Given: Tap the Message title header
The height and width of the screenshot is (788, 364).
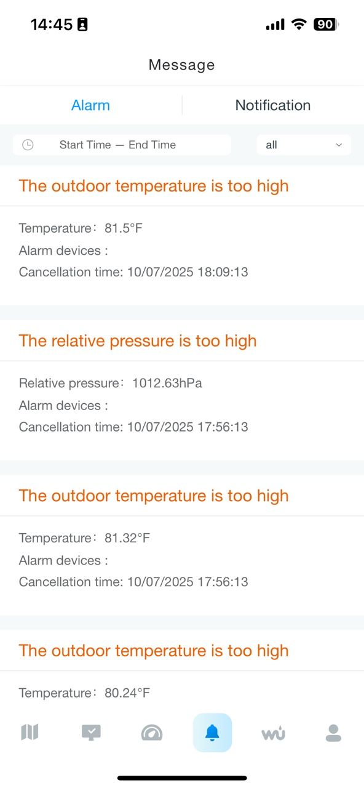Looking at the screenshot, I should [181, 64].
